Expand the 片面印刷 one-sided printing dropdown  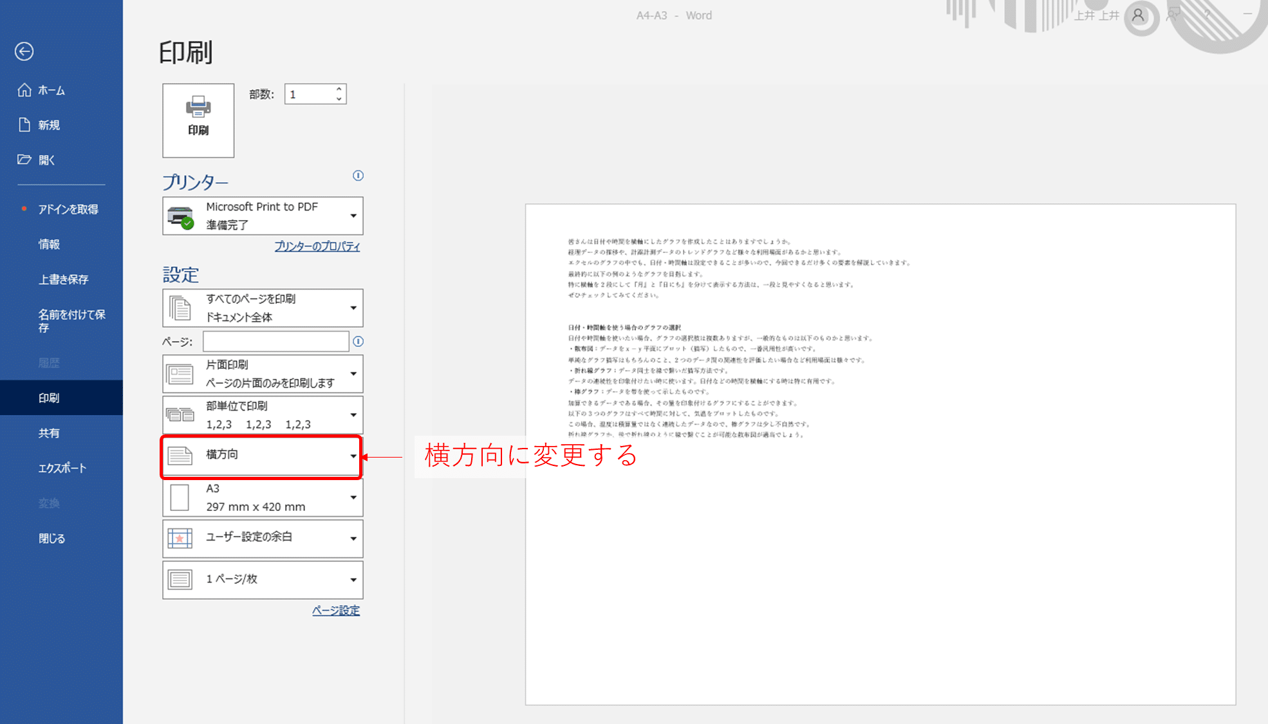(353, 373)
